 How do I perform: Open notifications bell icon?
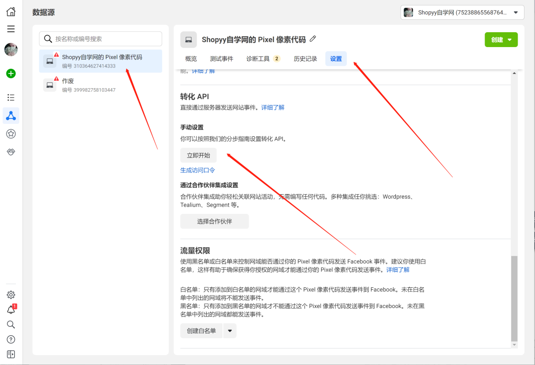[11, 310]
